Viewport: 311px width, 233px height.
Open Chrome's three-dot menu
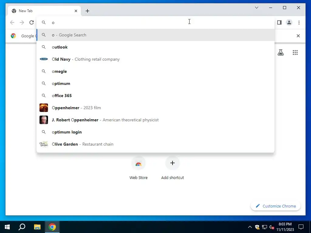(x=299, y=22)
